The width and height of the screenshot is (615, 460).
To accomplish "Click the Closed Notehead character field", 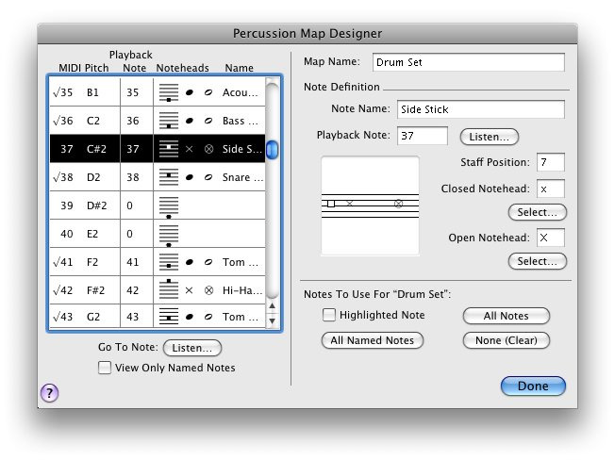I will click(x=551, y=189).
